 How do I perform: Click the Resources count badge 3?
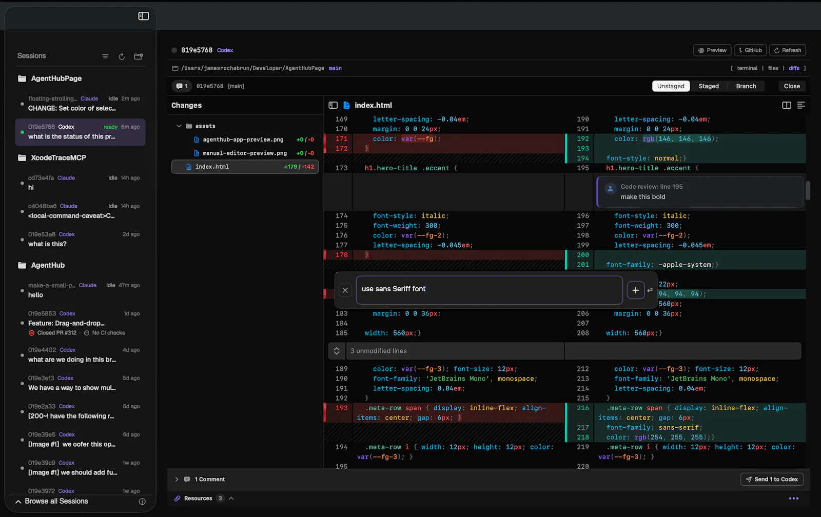(220, 499)
